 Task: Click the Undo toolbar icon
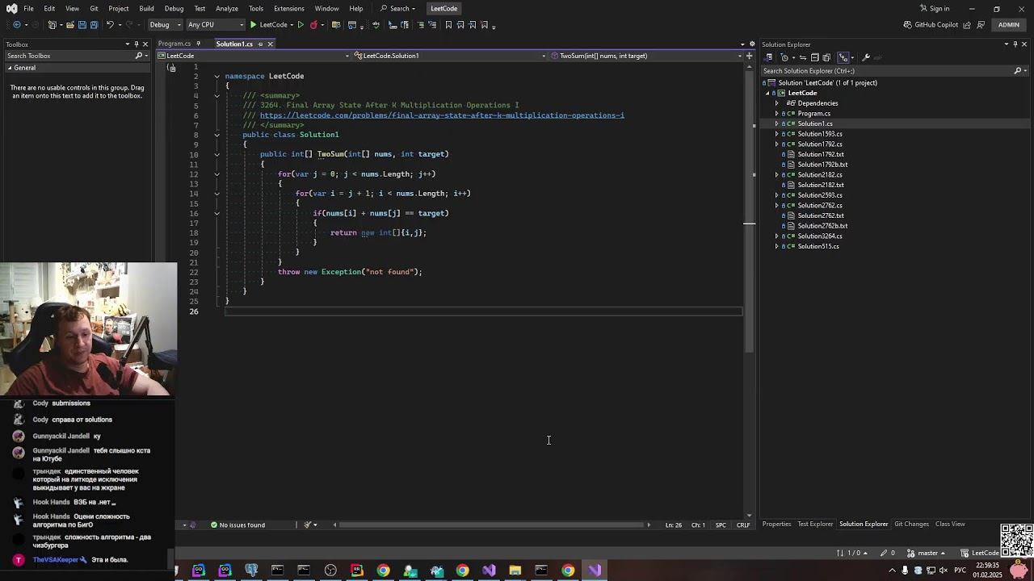coord(110,25)
